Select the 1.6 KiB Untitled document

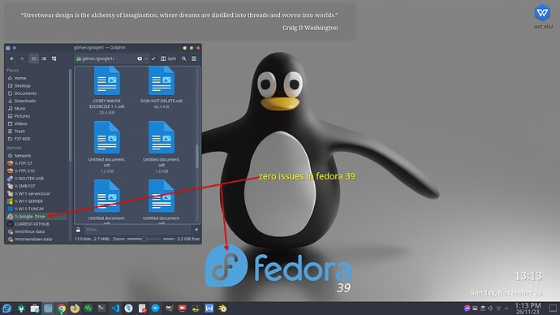coord(162,147)
